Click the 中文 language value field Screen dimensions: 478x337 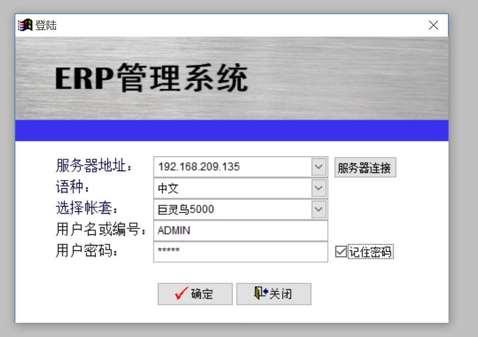point(231,188)
